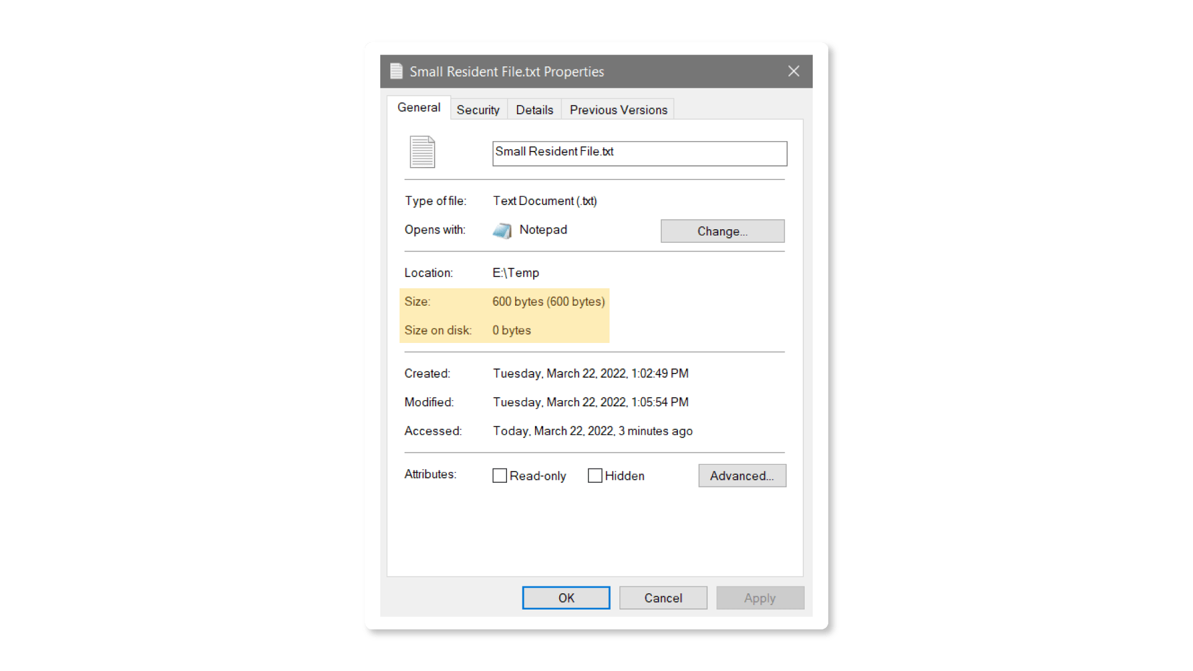The width and height of the screenshot is (1193, 671).
Task: Toggle the Hidden attribute checkbox
Action: click(595, 476)
